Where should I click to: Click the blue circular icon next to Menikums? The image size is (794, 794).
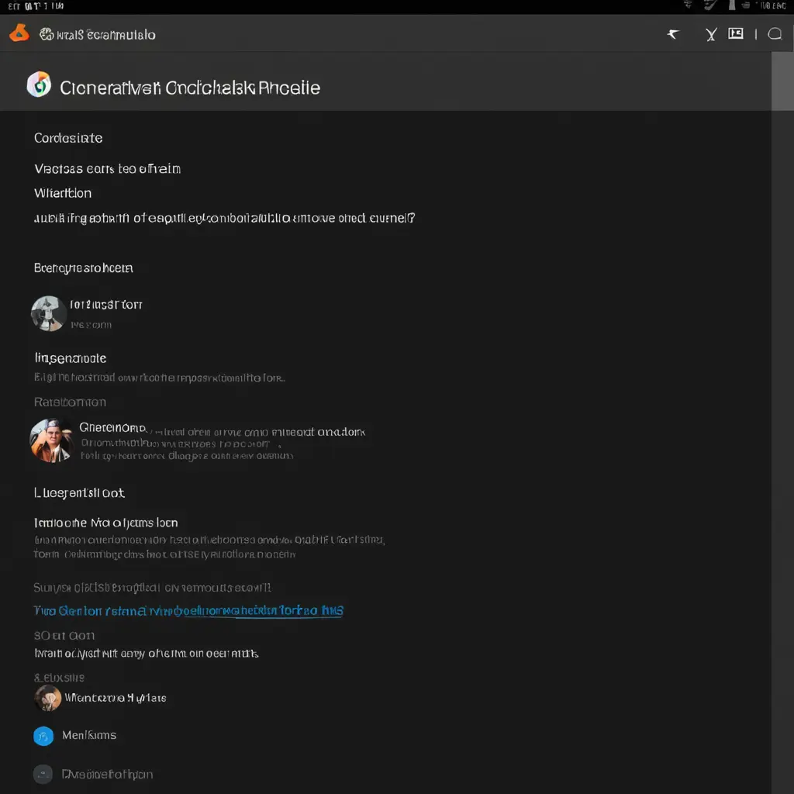point(43,736)
